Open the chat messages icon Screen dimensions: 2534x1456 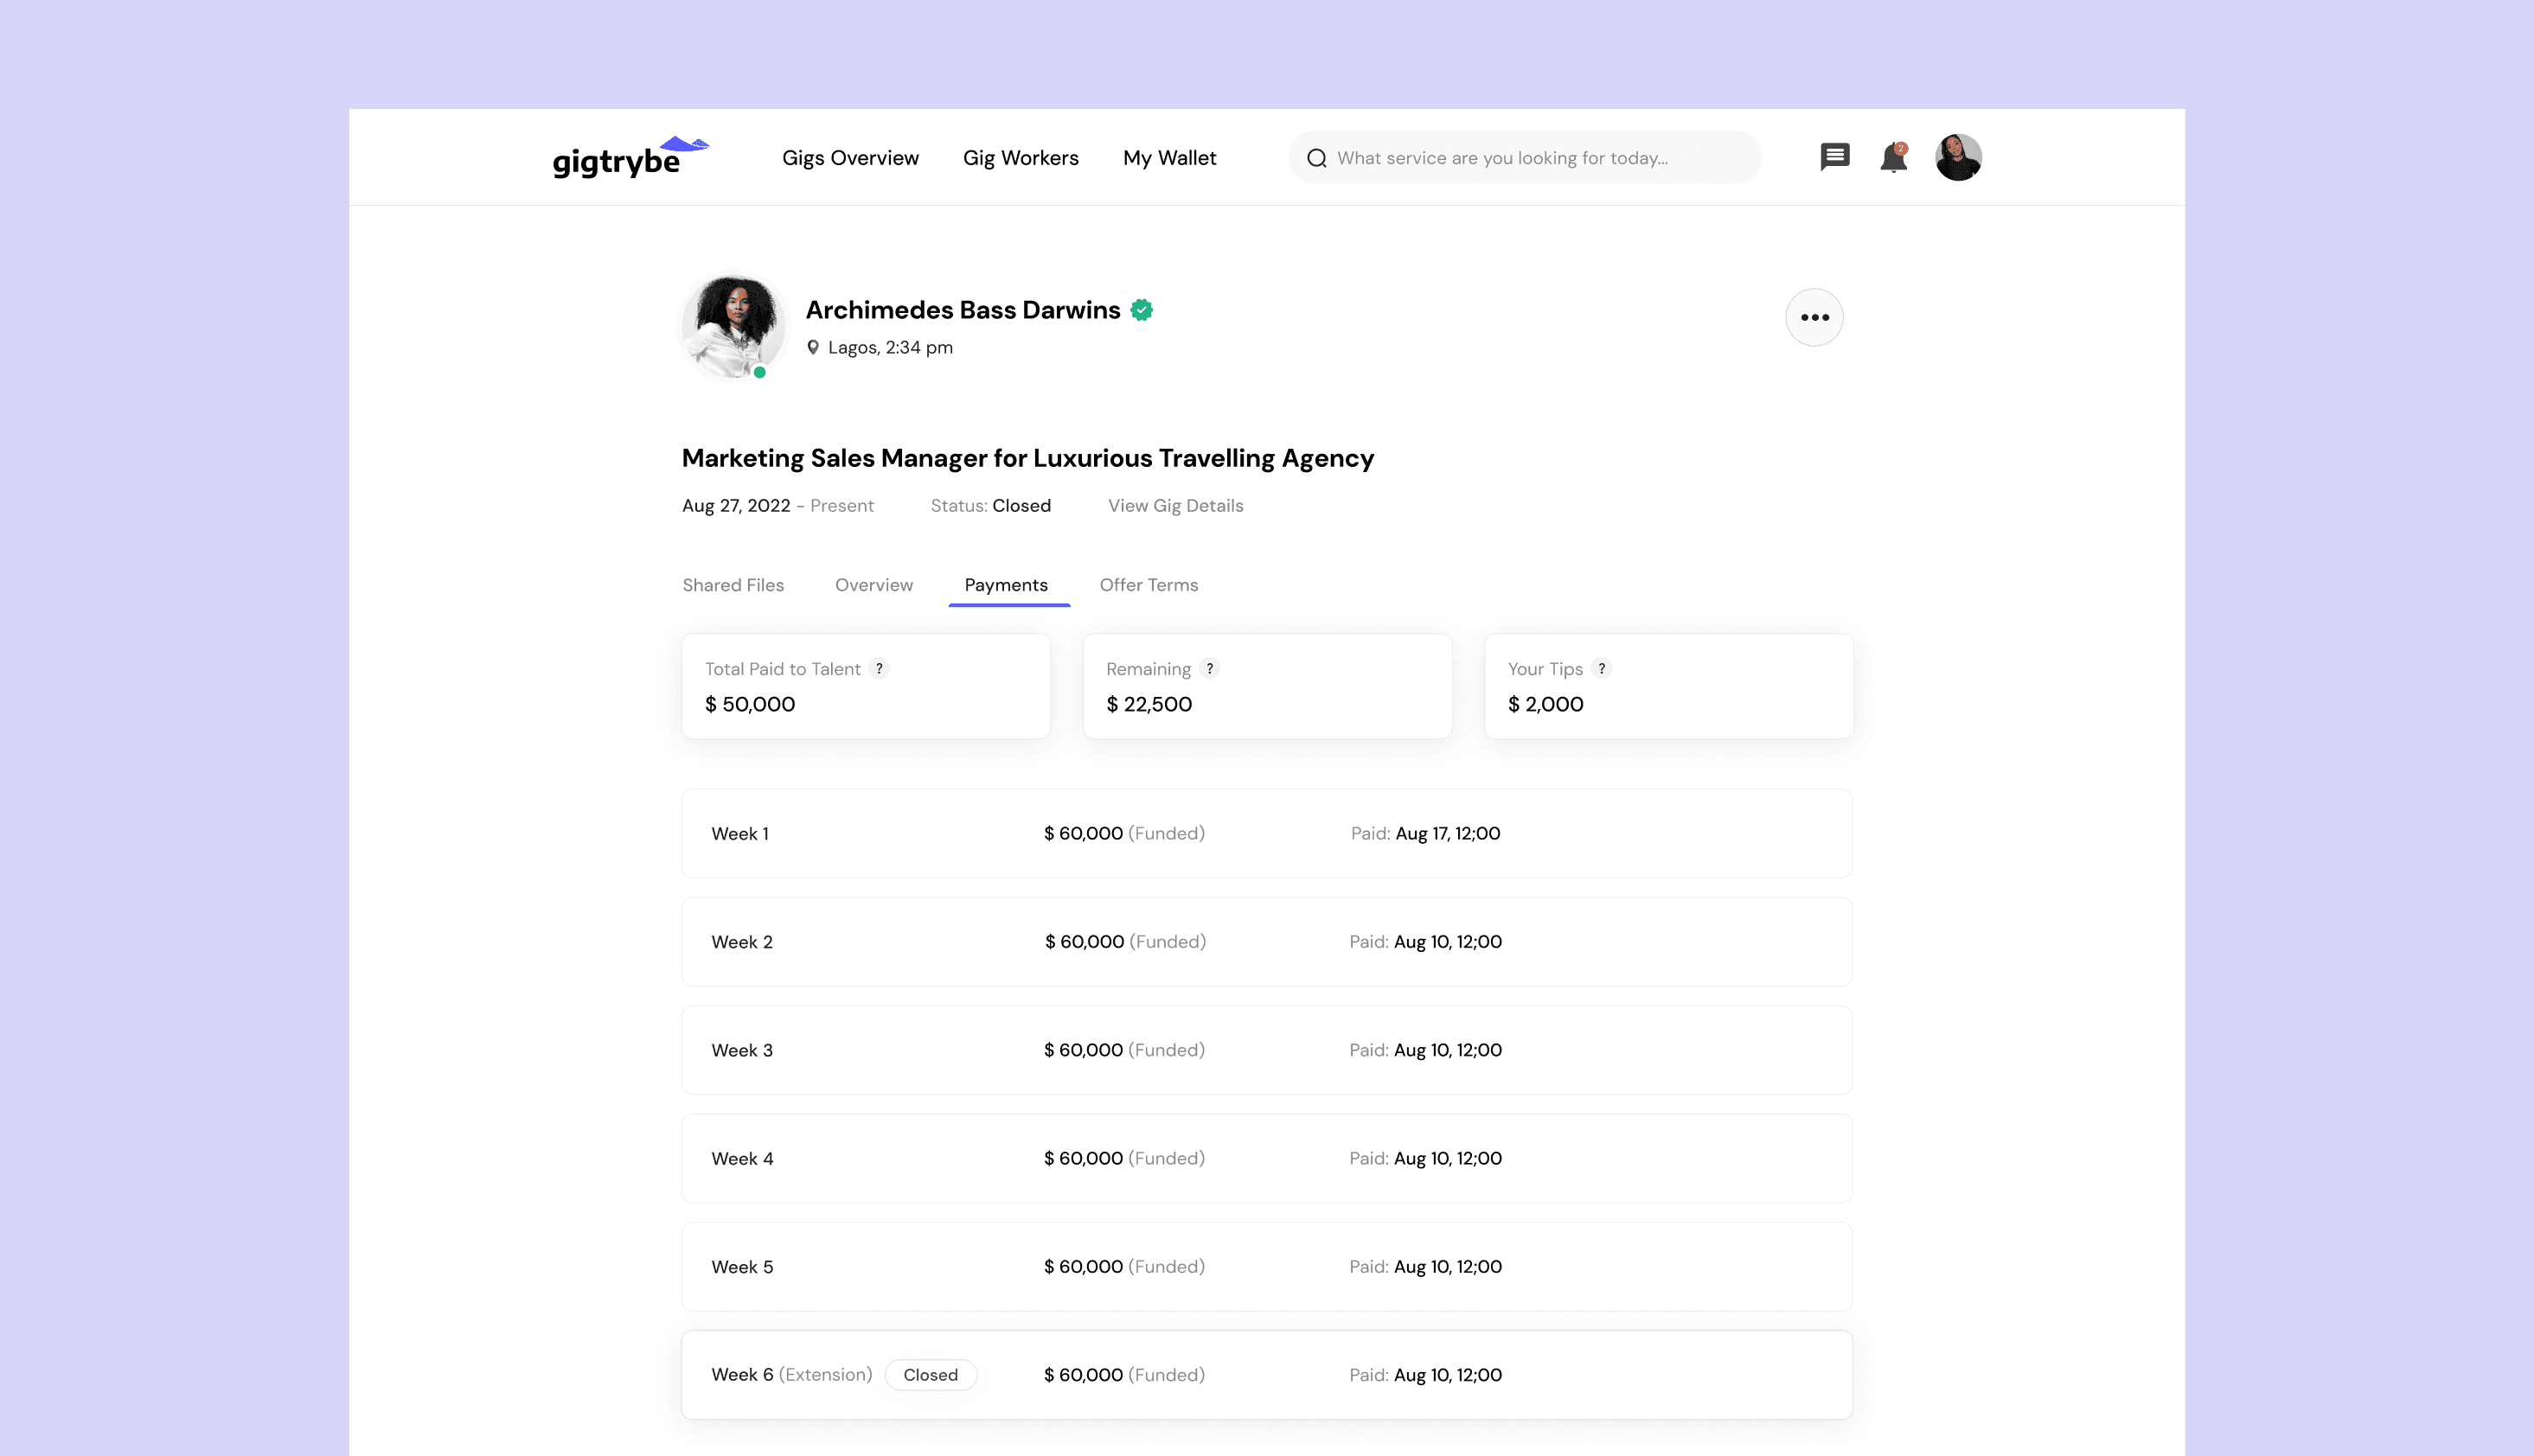[1834, 157]
